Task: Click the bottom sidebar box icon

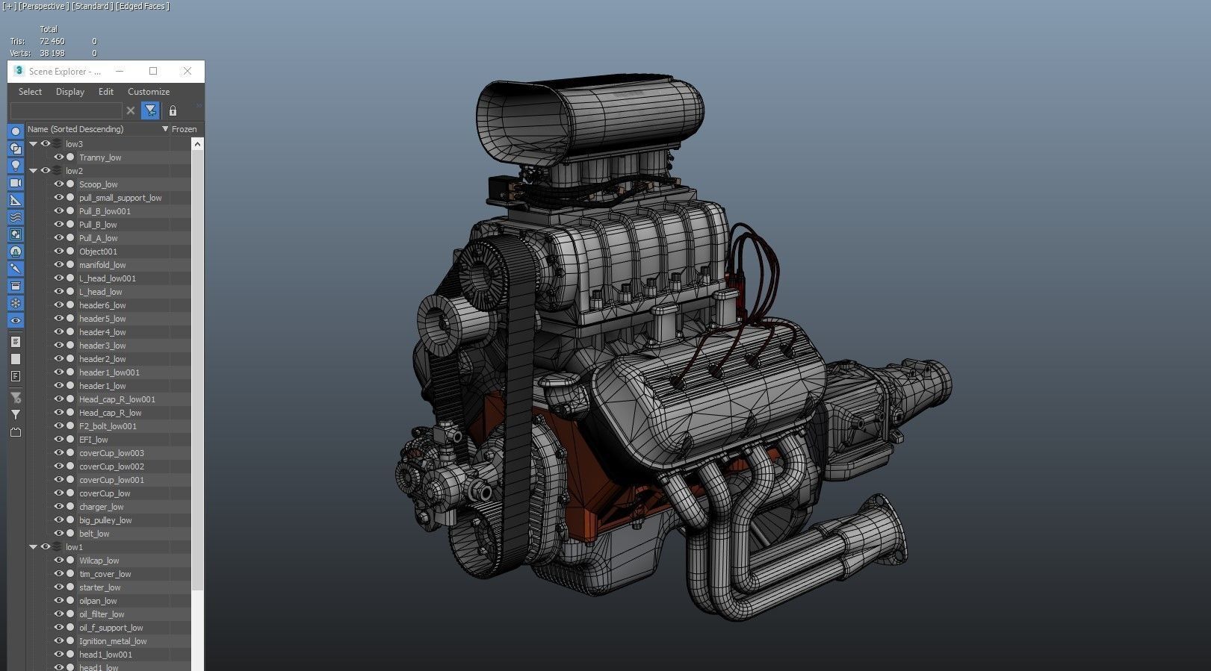Action: point(16,432)
